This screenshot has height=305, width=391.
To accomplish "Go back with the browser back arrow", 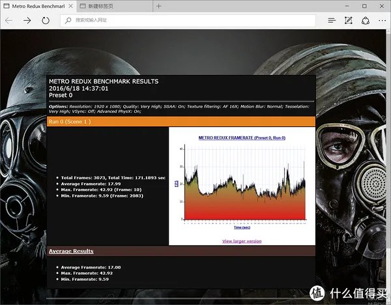I will pyautogui.click(x=8, y=20).
